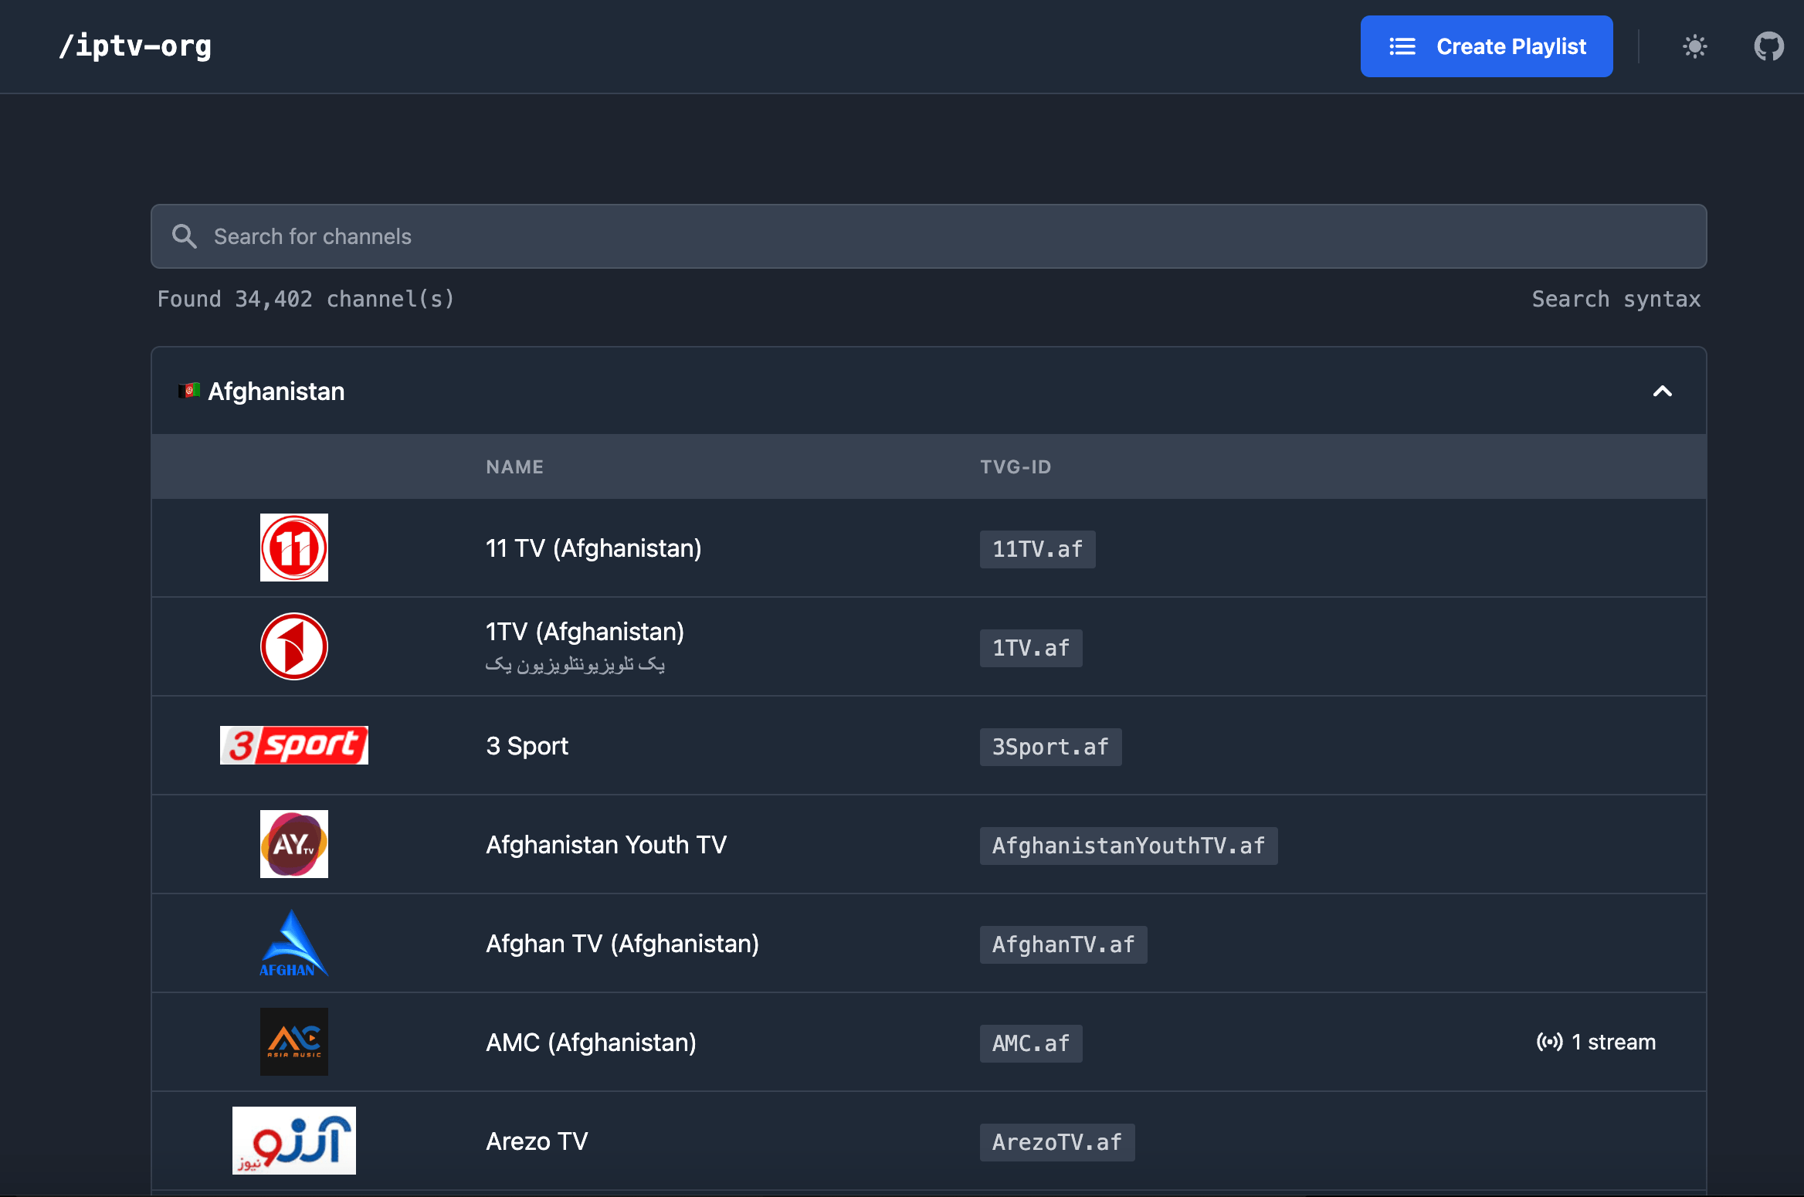Open the AMC (Afghanistan) channel name
Image resolution: width=1804 pixels, height=1197 pixels.
tap(591, 1043)
